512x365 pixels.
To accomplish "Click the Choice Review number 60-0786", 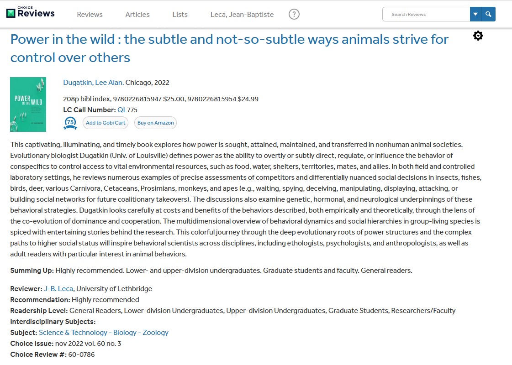I will (x=81, y=355).
